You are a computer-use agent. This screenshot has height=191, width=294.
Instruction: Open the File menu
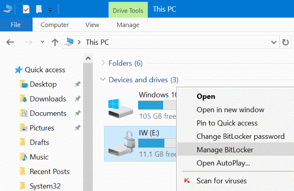(16, 25)
